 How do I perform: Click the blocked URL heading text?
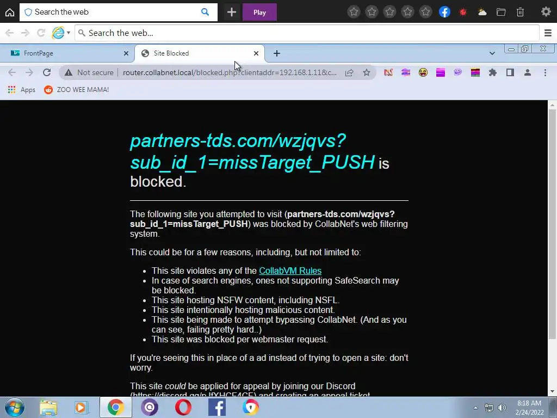point(252,151)
